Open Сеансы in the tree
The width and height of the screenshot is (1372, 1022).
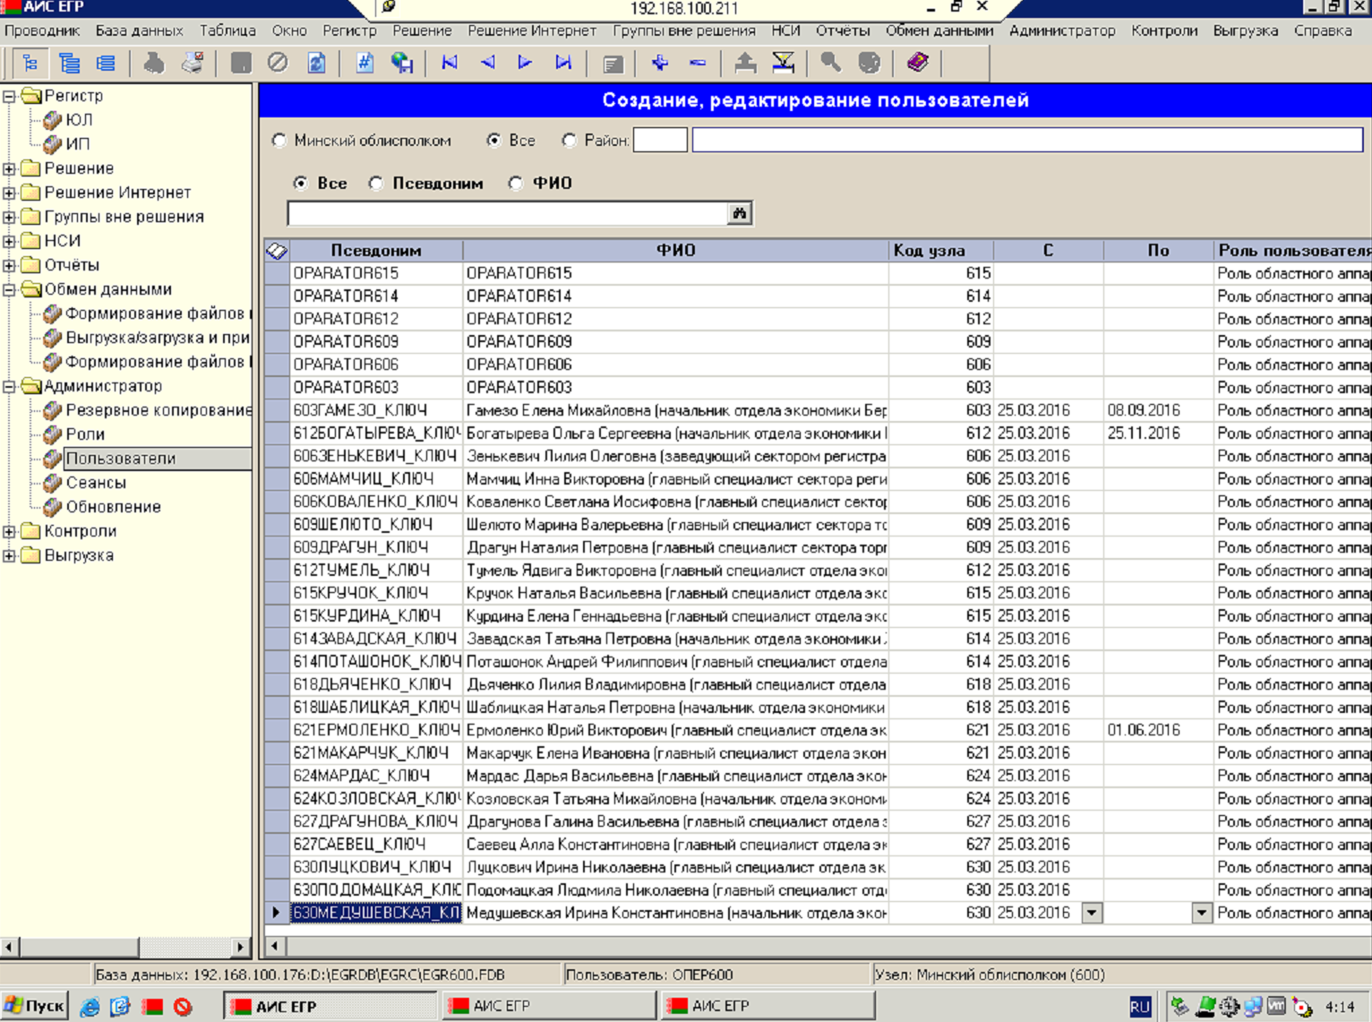(96, 483)
